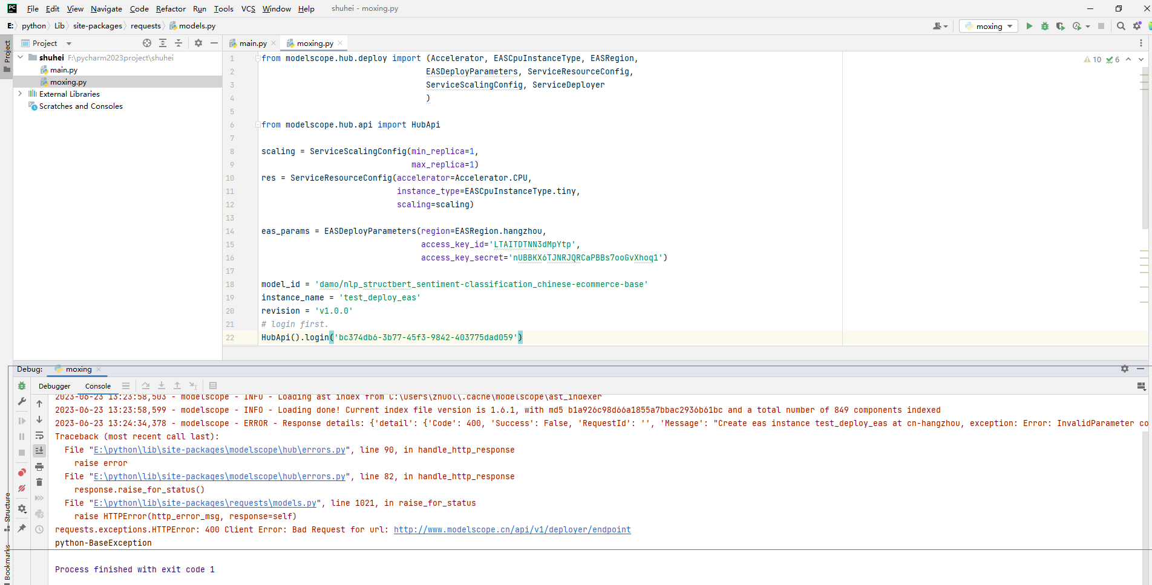This screenshot has height=585, width=1152.
Task: Click the Stop process square in the top toolbar
Action: pos(1101,26)
